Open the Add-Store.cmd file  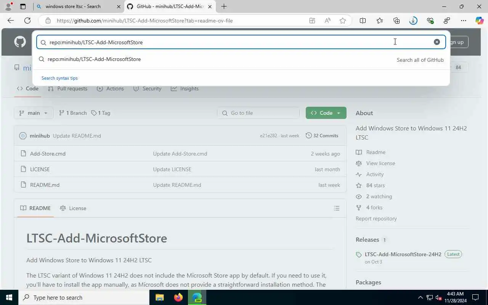pos(48,154)
